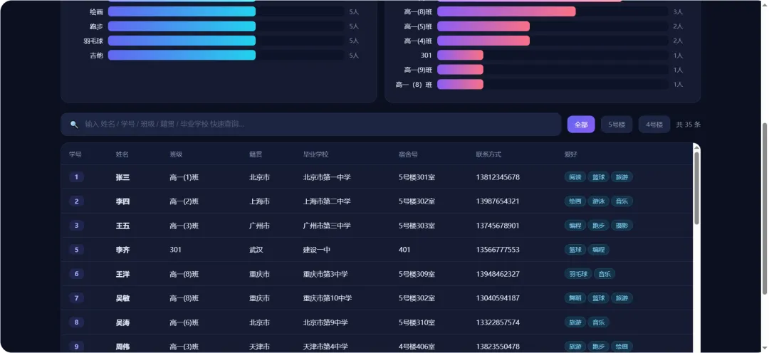
Task: Click the 籍贯 column header
Action: tap(256, 154)
